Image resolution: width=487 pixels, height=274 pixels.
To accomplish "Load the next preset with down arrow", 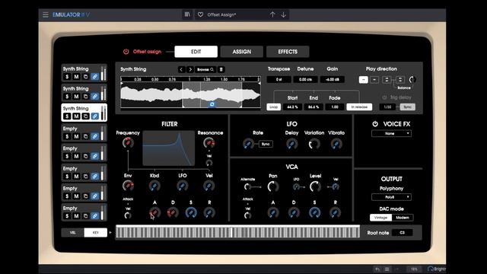I will coord(284,14).
